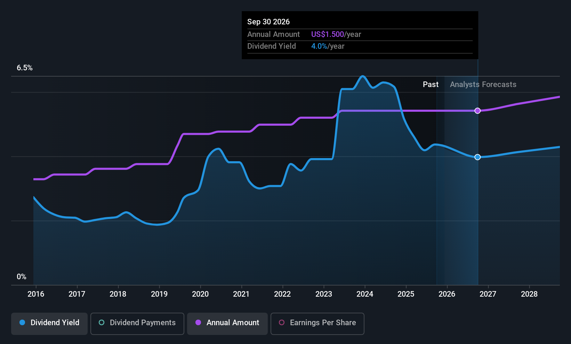Screen dimensions: 571x344
Task: Select the purple Annual Amount data point marker
Action: (477, 111)
